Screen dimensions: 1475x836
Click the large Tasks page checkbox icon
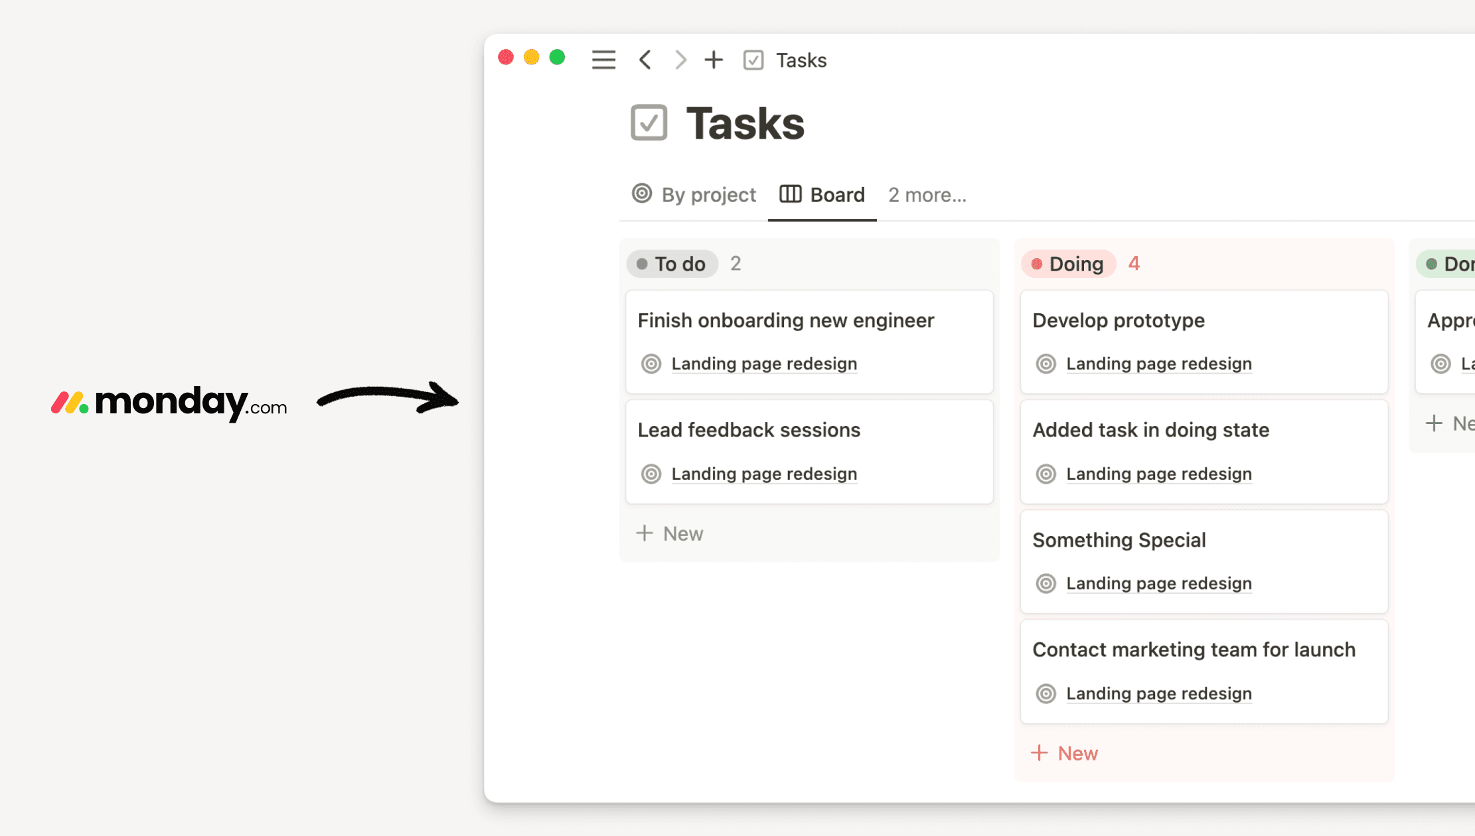649,123
